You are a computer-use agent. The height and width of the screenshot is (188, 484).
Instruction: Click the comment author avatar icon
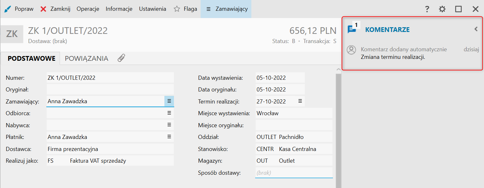tap(351, 50)
